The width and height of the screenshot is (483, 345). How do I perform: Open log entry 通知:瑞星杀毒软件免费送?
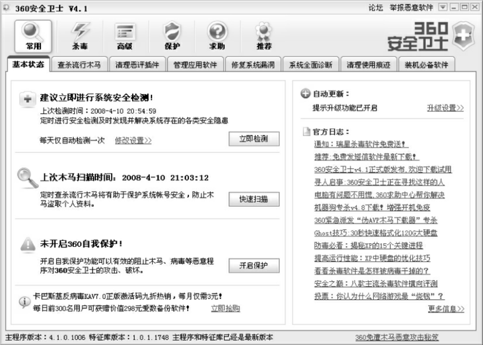[361, 144]
